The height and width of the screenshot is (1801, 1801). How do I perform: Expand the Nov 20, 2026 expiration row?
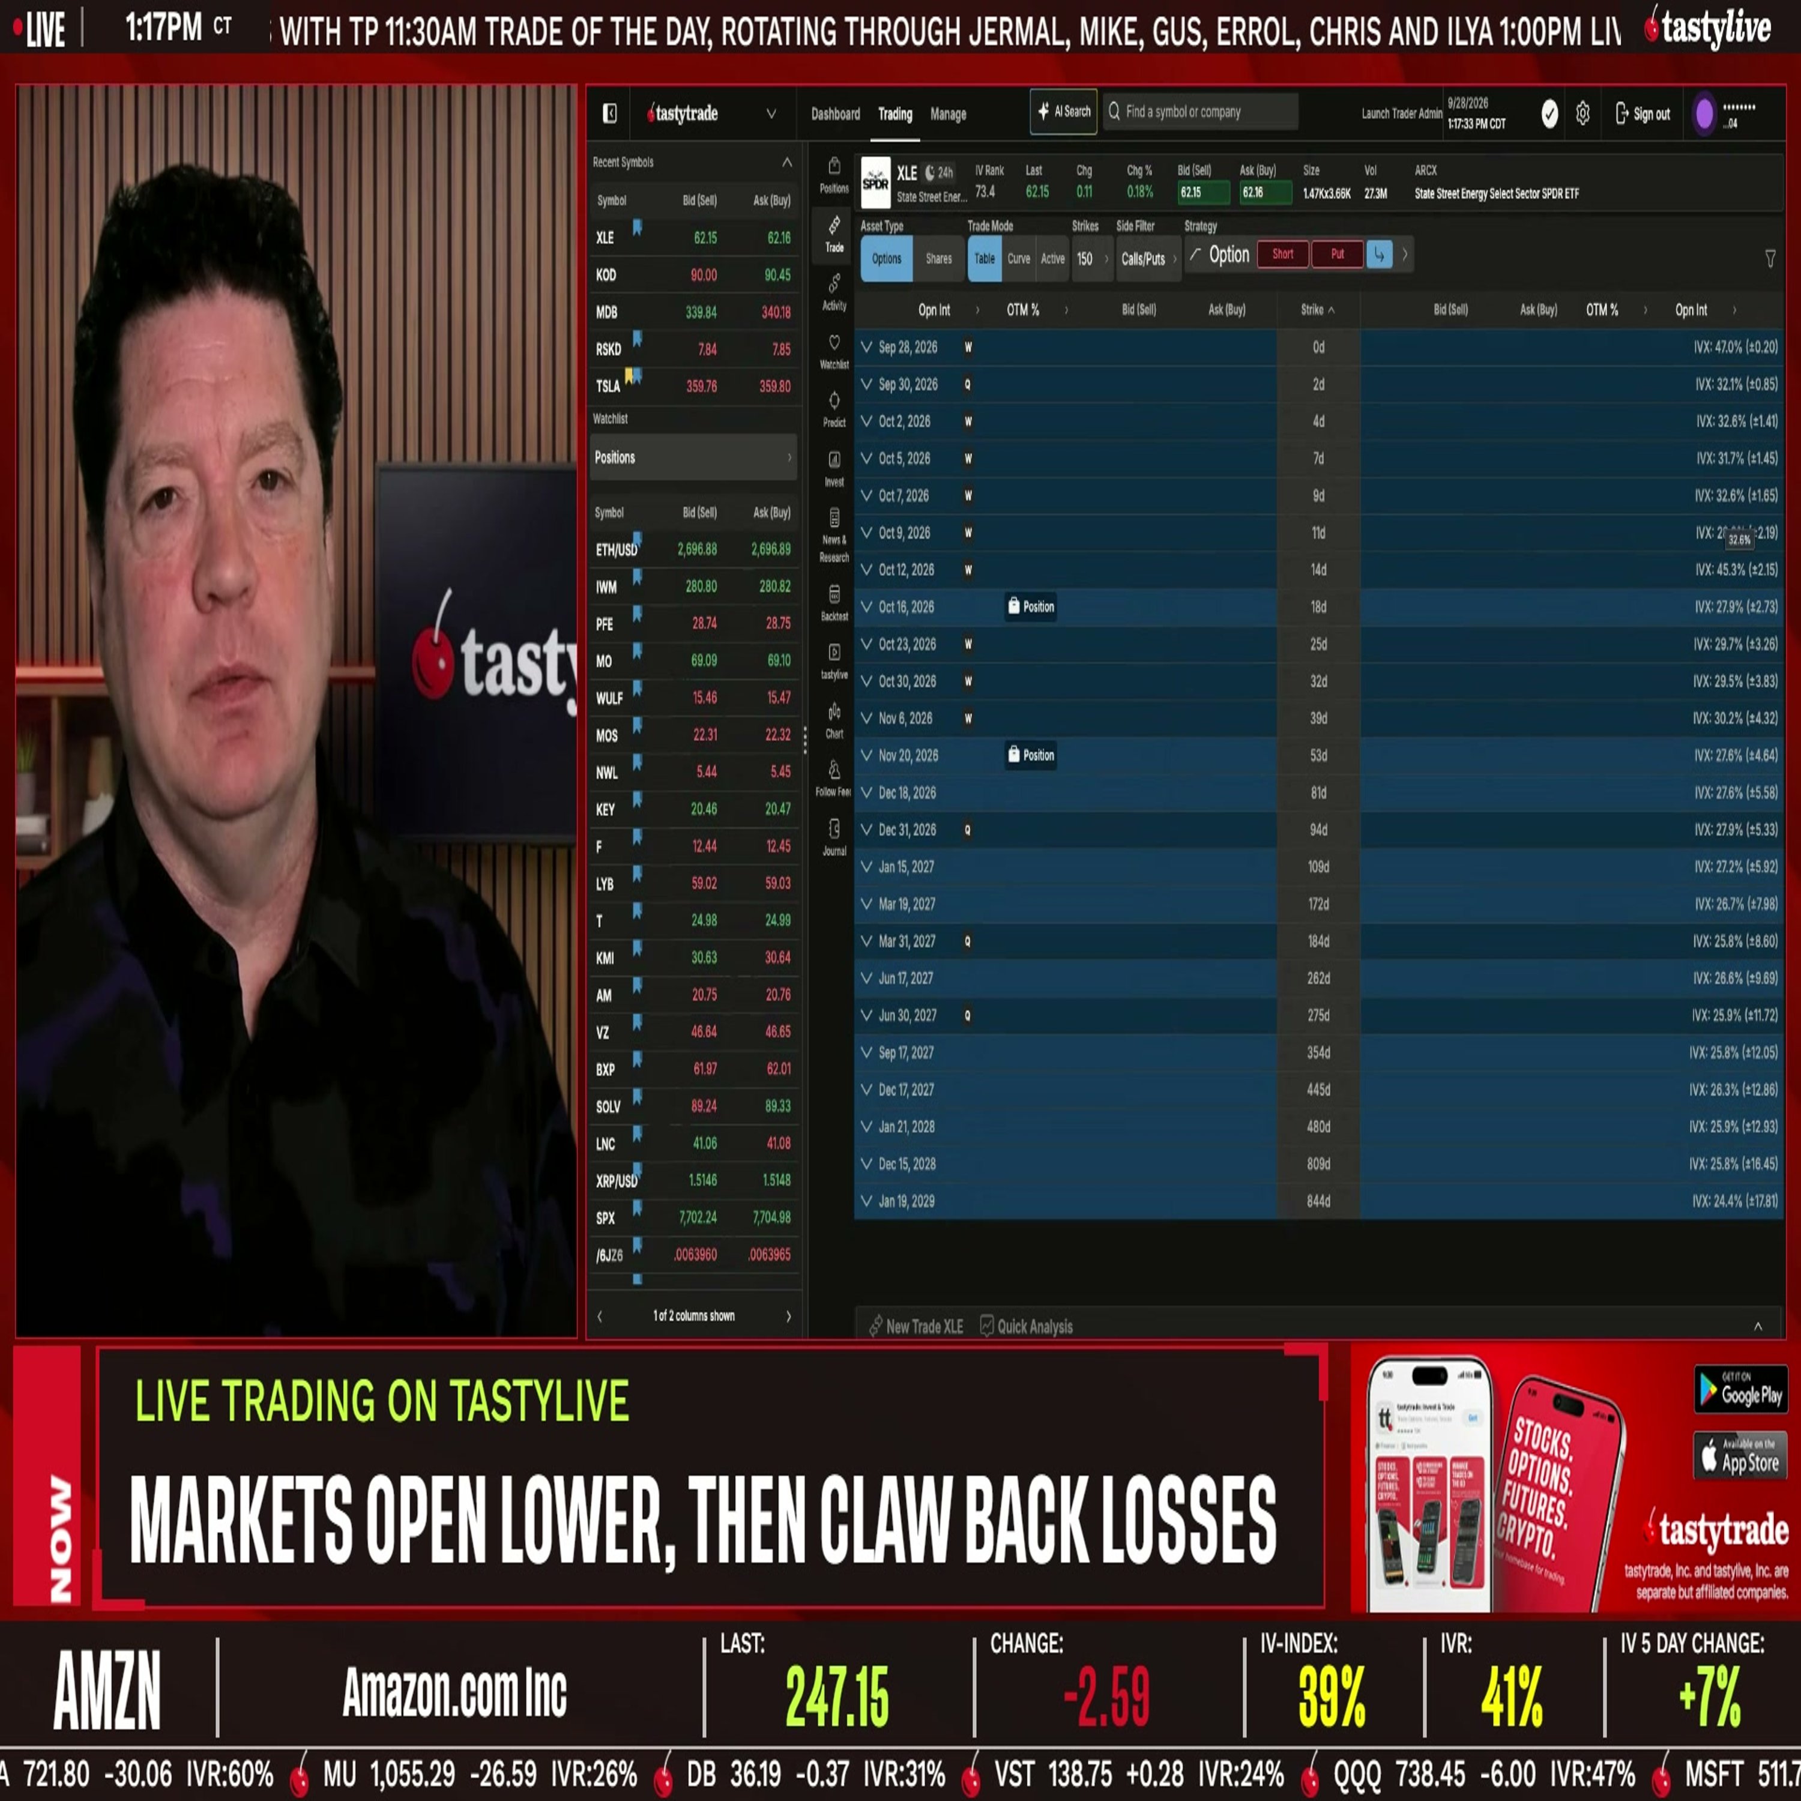click(1319, 755)
